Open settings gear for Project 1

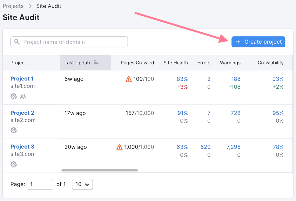pyautogui.click(x=13, y=96)
